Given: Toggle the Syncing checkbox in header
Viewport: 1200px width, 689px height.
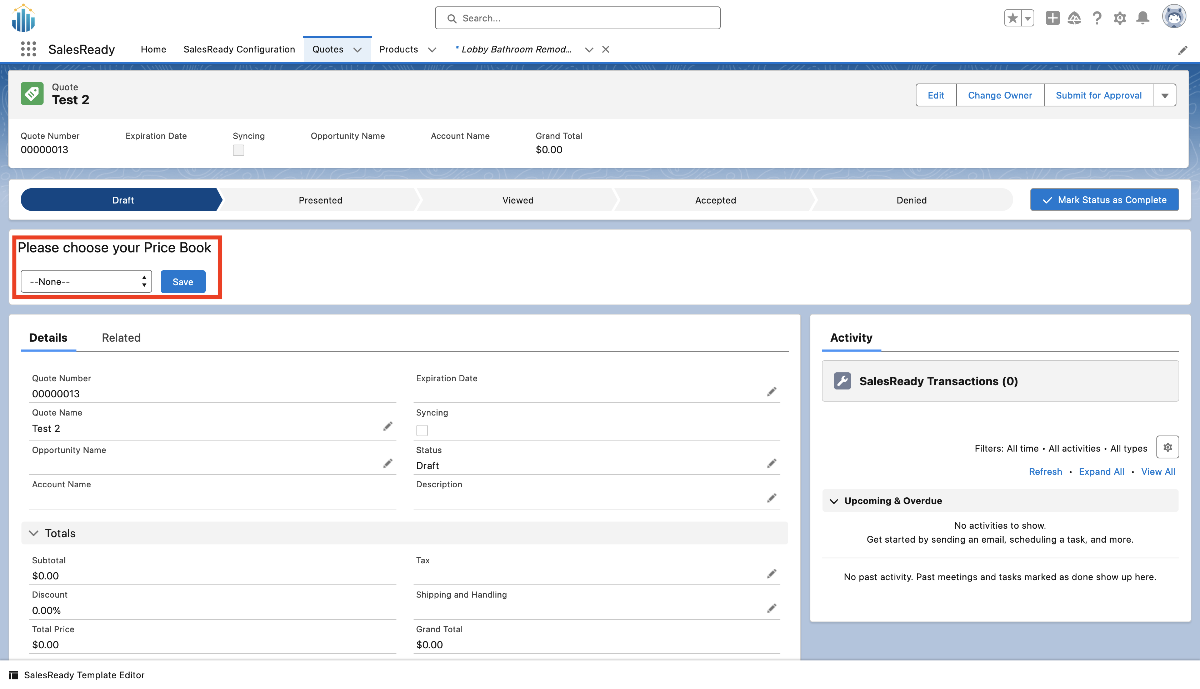Looking at the screenshot, I should 238,151.
